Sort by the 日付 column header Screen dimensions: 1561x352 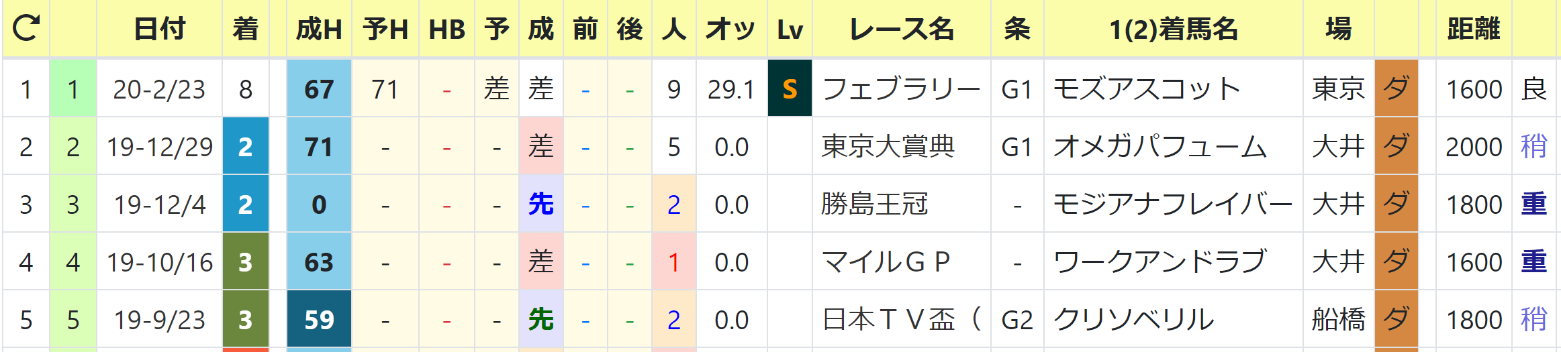click(159, 29)
